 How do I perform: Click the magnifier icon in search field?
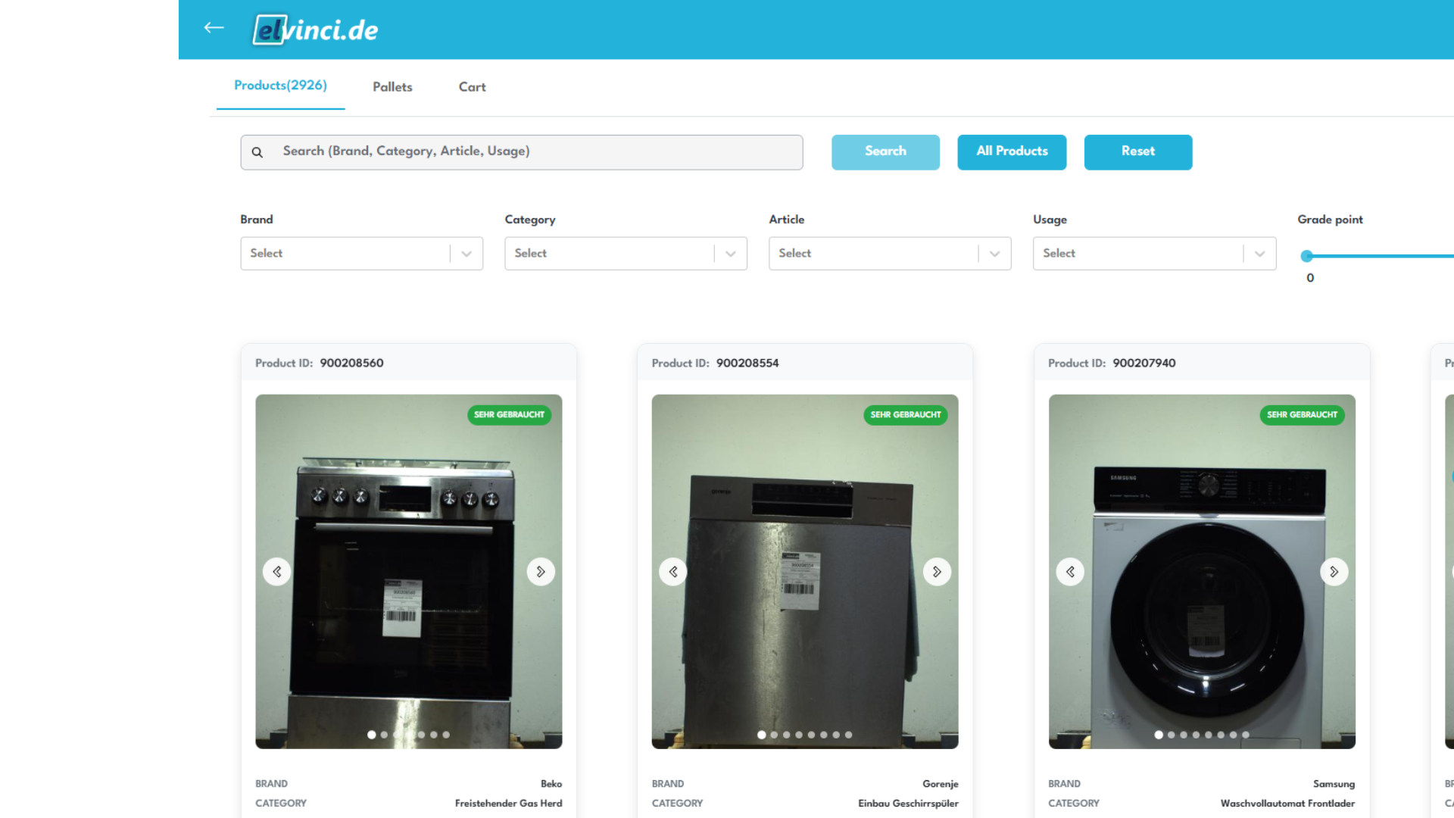257,152
